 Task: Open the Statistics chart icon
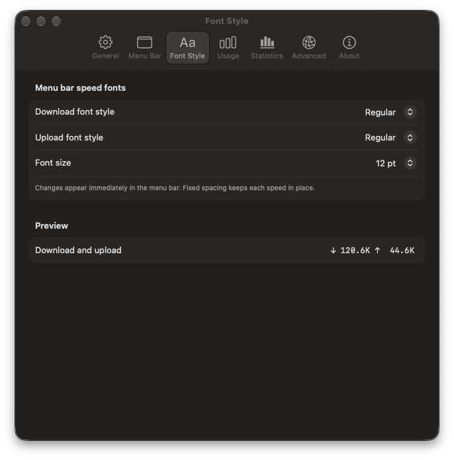[267, 42]
